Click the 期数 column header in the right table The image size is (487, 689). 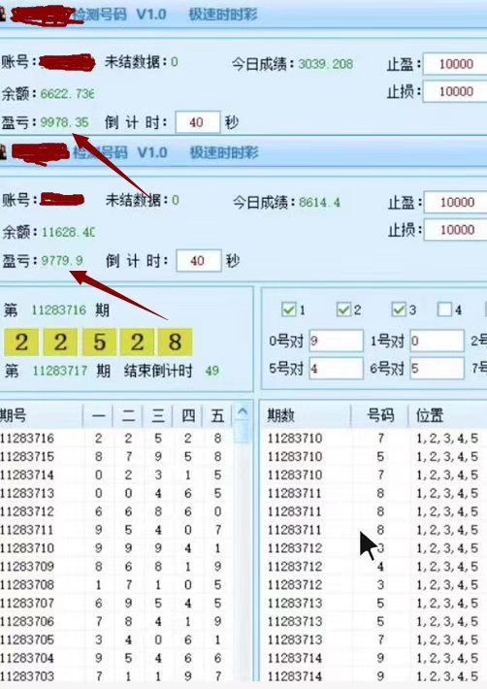(x=307, y=415)
